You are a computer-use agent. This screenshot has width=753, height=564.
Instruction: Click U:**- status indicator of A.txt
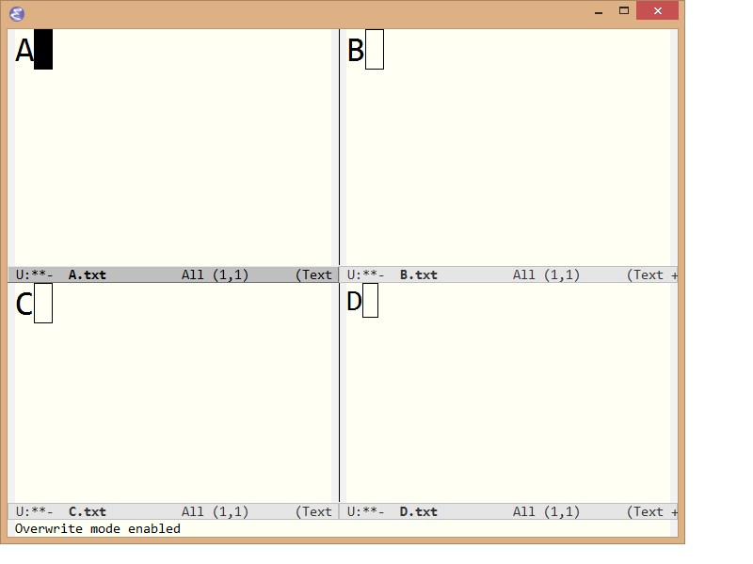34,274
